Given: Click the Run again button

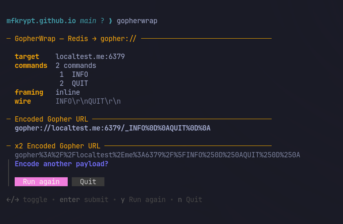Looking at the screenshot, I should (x=41, y=182).
